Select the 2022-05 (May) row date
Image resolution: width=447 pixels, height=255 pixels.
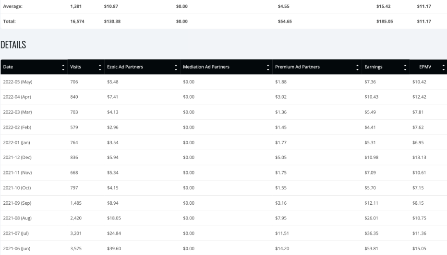tap(18, 82)
